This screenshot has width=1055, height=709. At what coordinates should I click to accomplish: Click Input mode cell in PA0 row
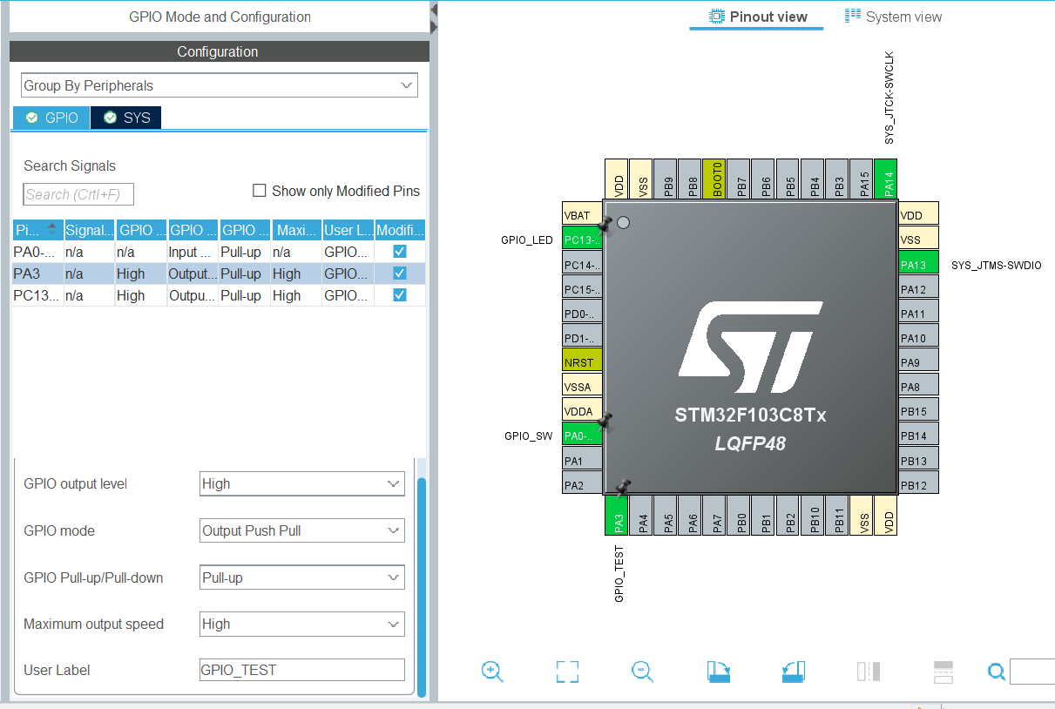click(193, 251)
